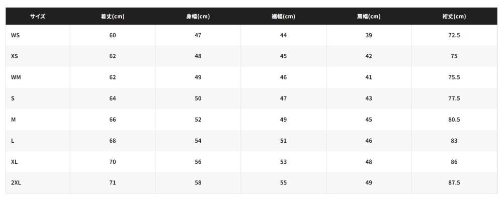Click the サイズ column header
Screen dimensions: 503x199
click(x=38, y=17)
